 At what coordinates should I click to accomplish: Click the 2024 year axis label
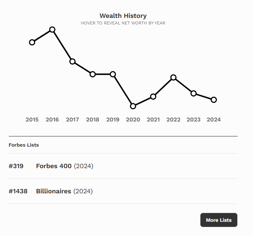coord(214,120)
